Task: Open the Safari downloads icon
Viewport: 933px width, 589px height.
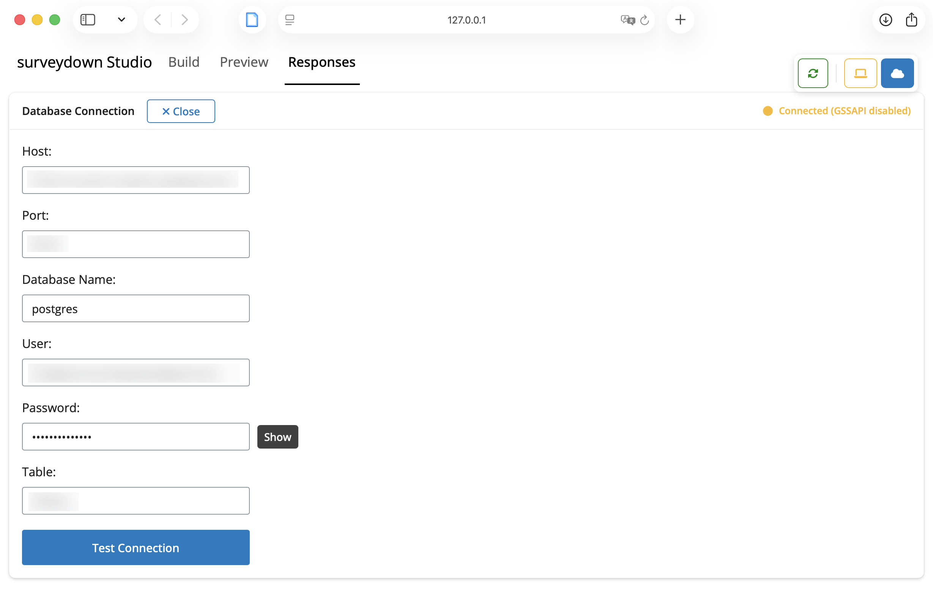Action: (x=885, y=20)
